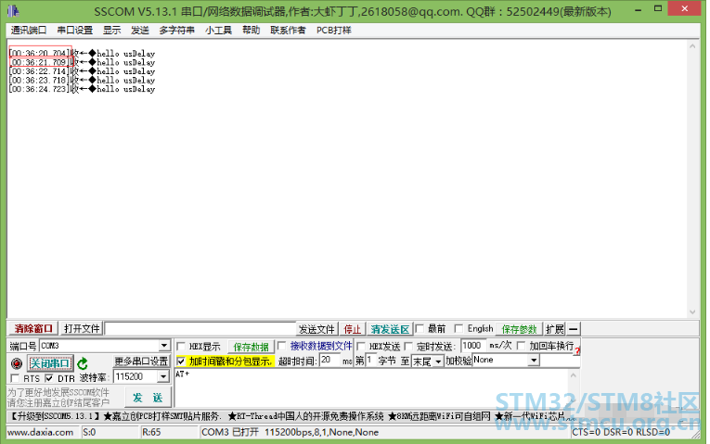Click the www.daxia.com status link
The width and height of the screenshot is (710, 444).
(x=41, y=432)
